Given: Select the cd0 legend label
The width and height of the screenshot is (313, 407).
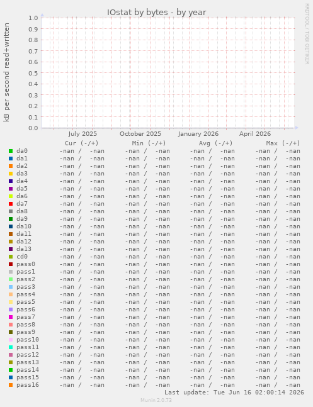Looking at the screenshot, I should tap(22, 257).
